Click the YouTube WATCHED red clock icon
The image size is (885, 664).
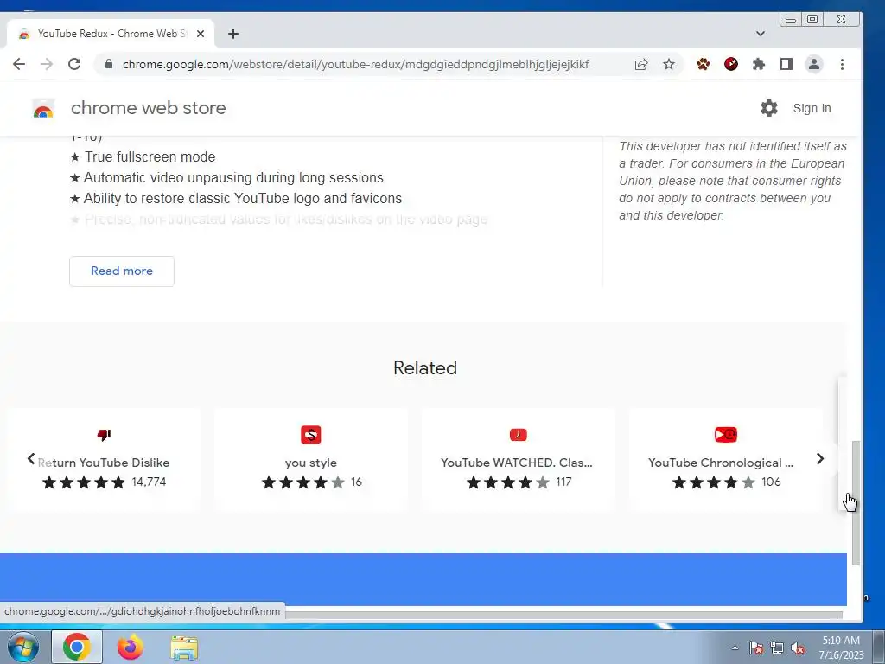pyautogui.click(x=519, y=435)
